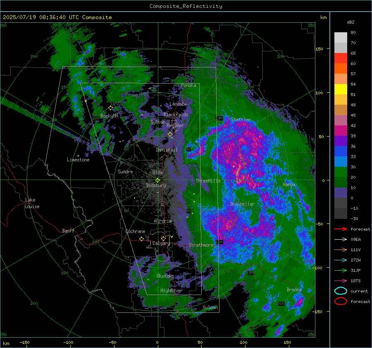Screen dimensions: 372x348
Task: Click the HighRiver city label
Action: (171, 290)
